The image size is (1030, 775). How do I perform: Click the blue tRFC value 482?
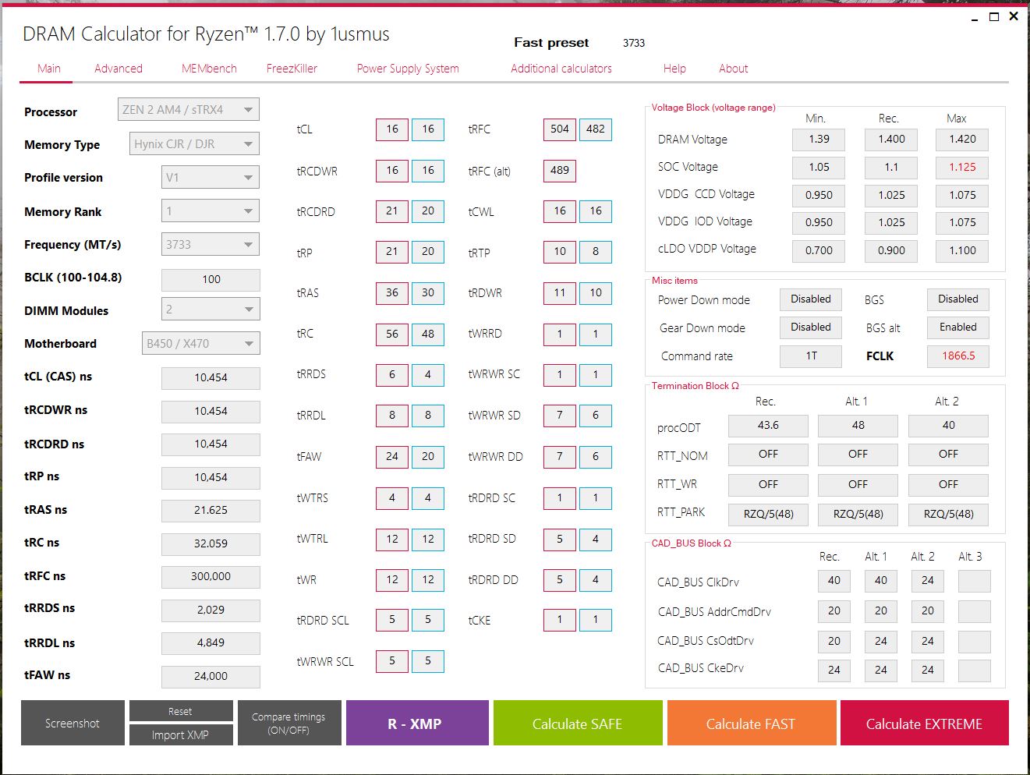tap(596, 129)
